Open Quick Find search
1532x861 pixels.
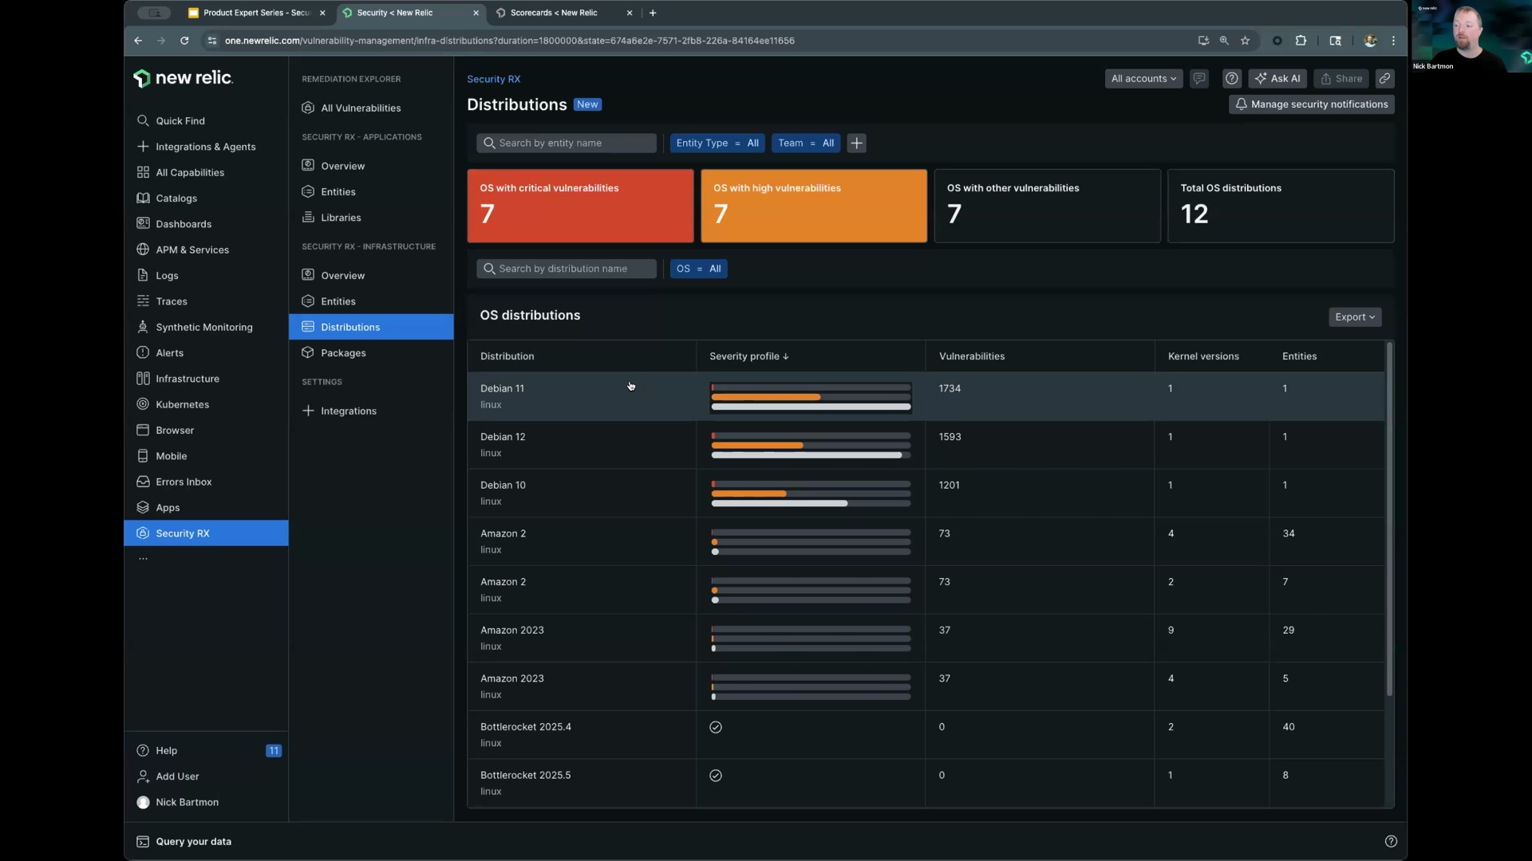point(180,121)
